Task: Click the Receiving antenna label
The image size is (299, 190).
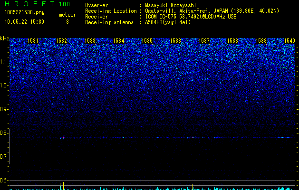Action: pyautogui.click(x=109, y=22)
